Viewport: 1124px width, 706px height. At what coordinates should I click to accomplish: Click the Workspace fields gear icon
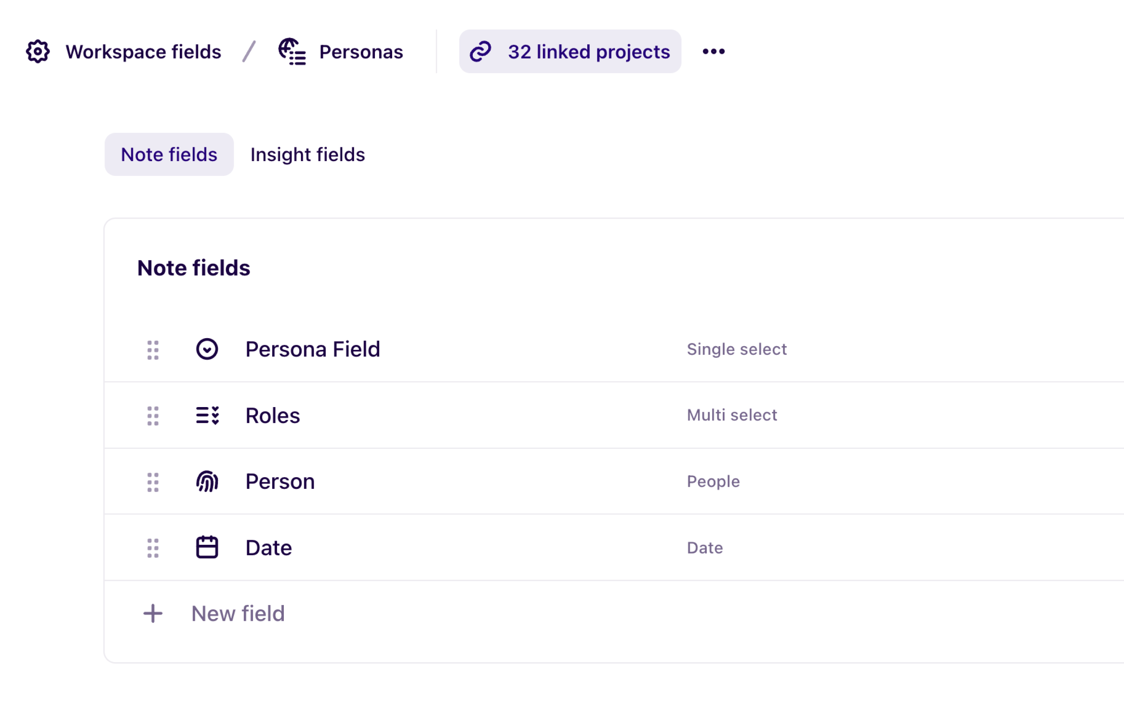click(x=37, y=51)
